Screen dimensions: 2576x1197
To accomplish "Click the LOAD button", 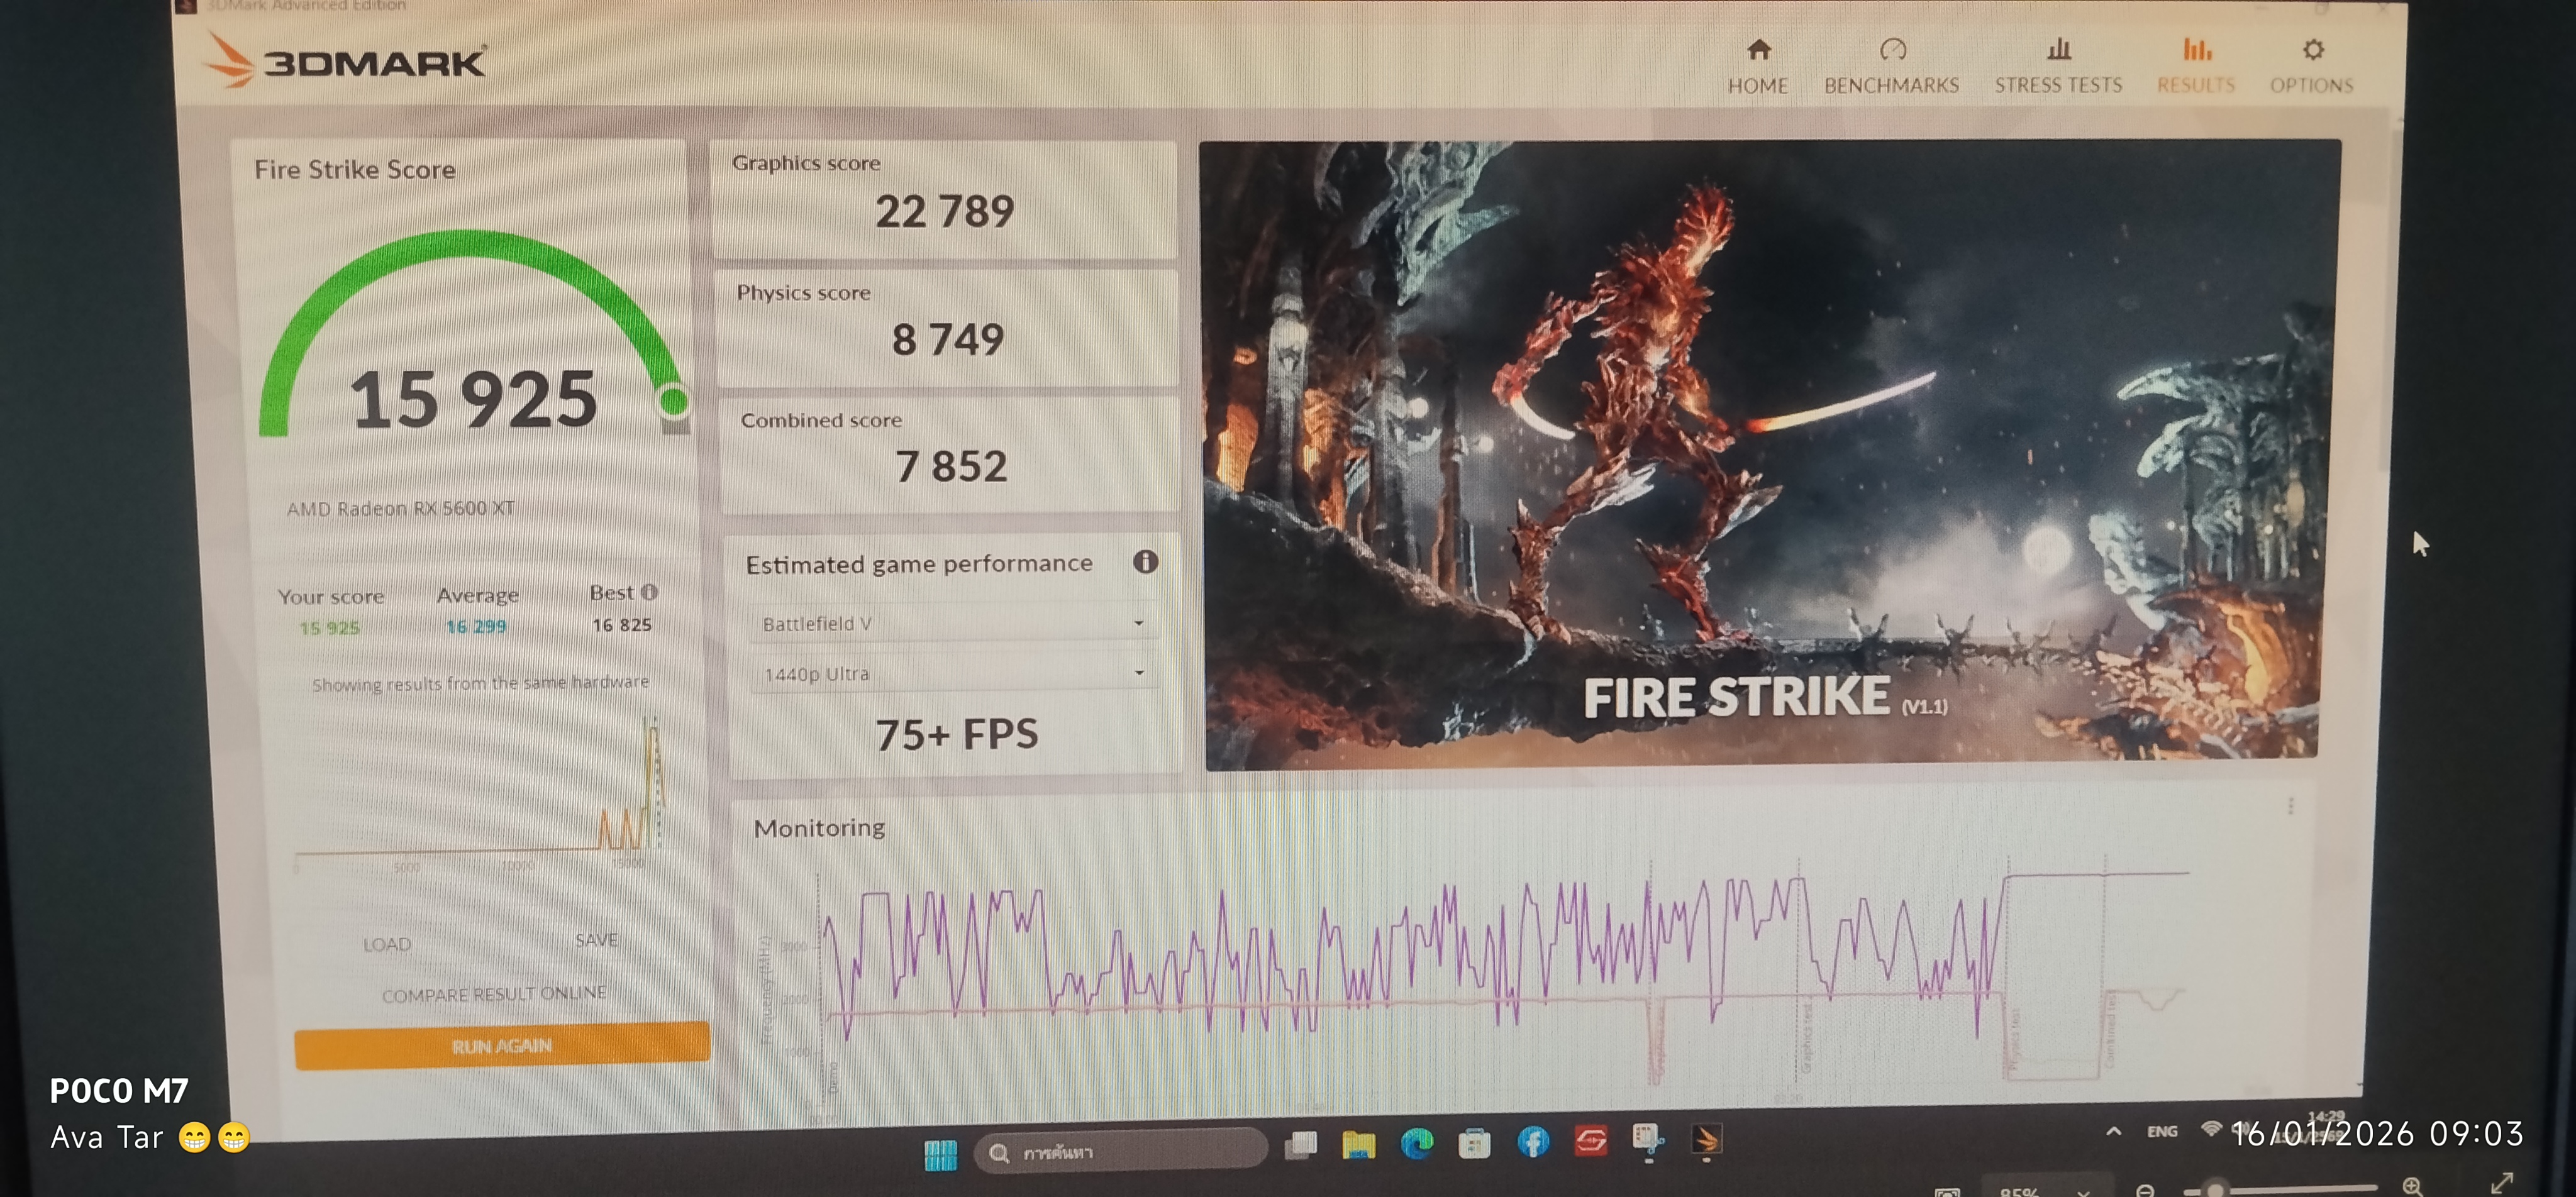I will pyautogui.click(x=387, y=944).
